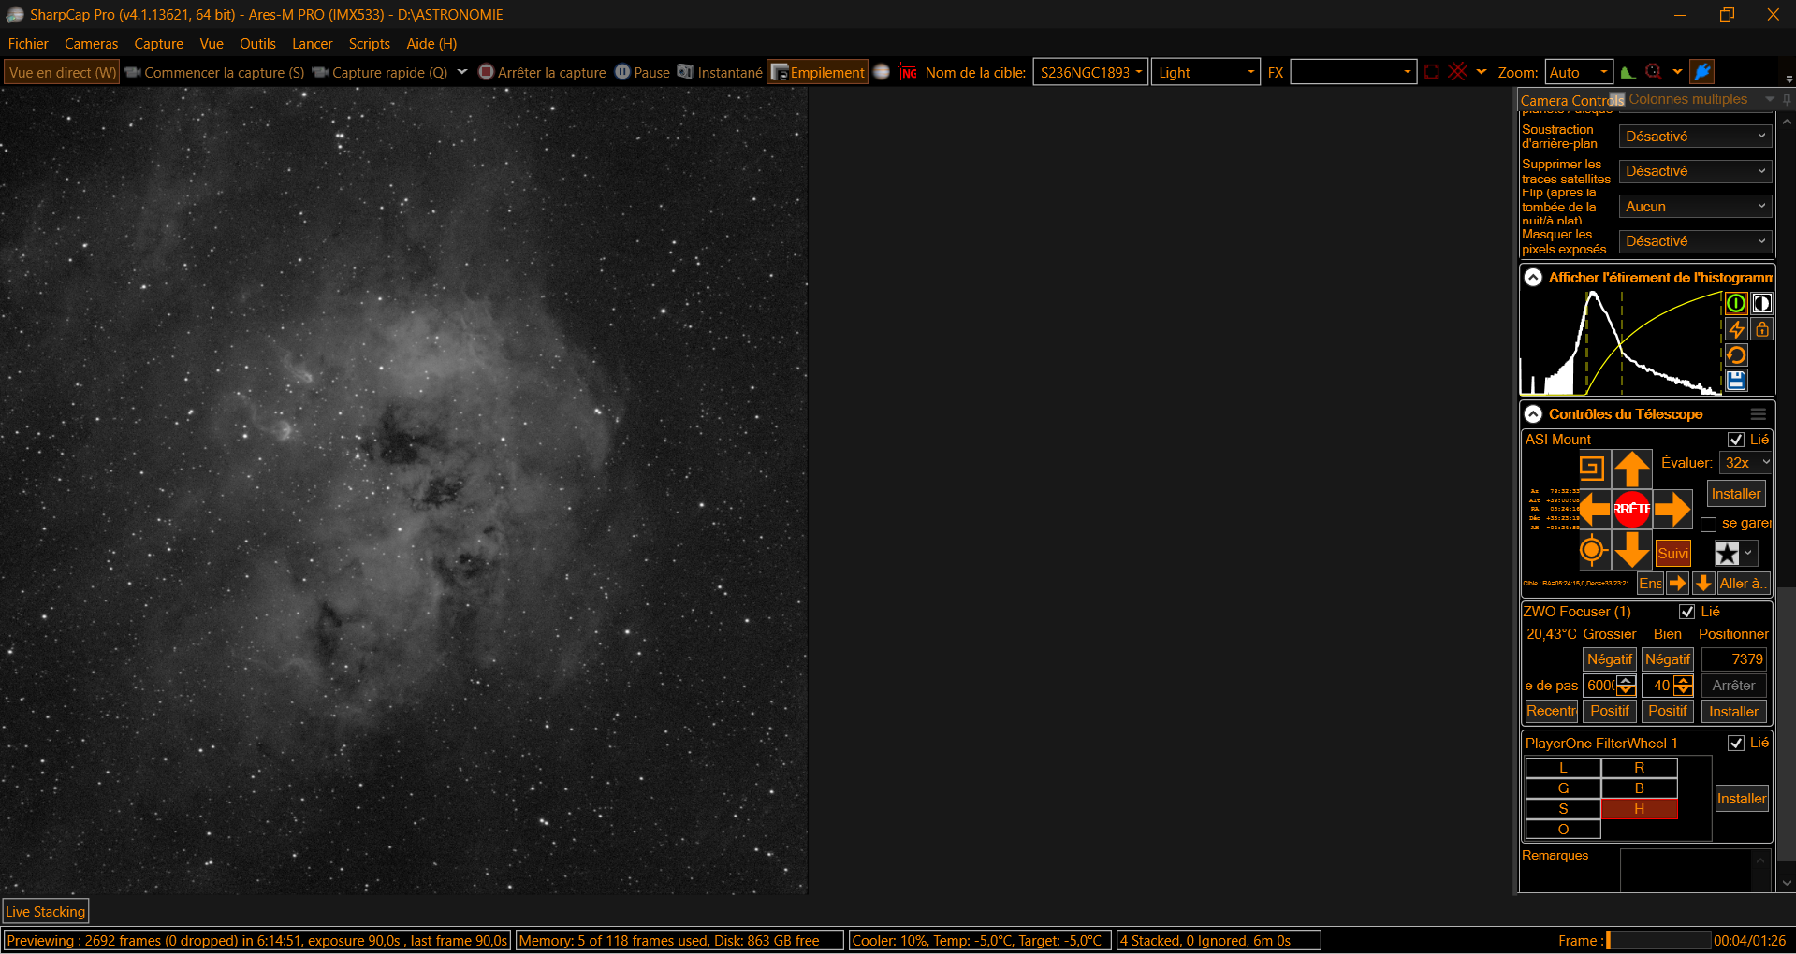1796x954 pixels.
Task: Select the H filter in filter wheel
Action: 1640,809
